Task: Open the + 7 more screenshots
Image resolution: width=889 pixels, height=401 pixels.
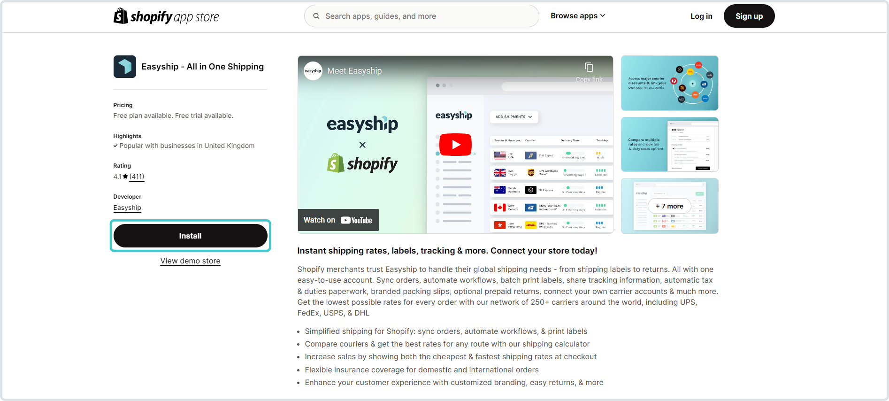Action: pos(670,206)
